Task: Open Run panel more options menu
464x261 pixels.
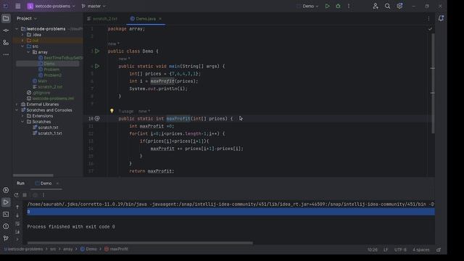Action: (x=43, y=195)
